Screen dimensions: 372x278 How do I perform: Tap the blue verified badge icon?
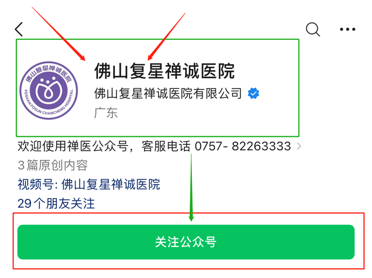coord(254,93)
